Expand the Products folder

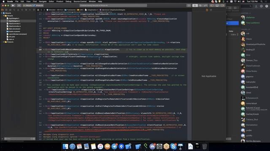tap(3, 42)
